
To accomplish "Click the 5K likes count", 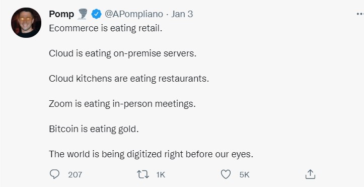I will [x=244, y=175].
